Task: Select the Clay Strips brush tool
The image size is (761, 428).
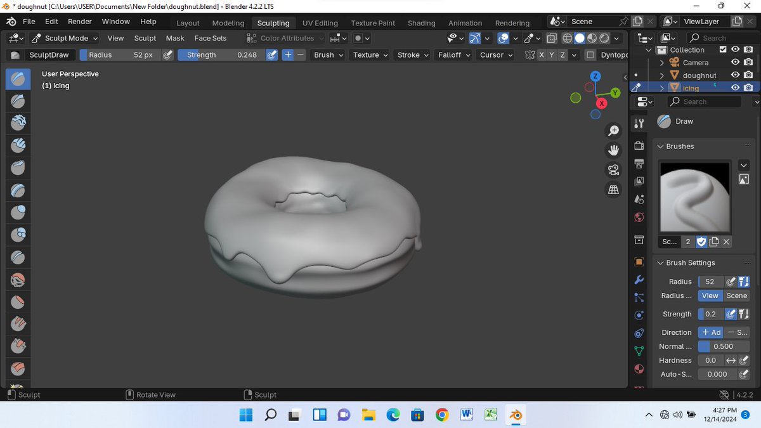Action: pyautogui.click(x=18, y=145)
